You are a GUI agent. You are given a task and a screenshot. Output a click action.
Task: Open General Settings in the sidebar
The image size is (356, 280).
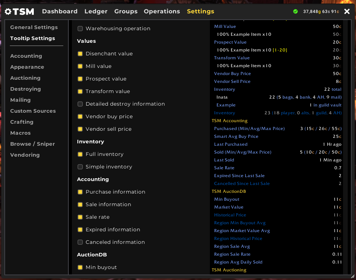point(34,27)
